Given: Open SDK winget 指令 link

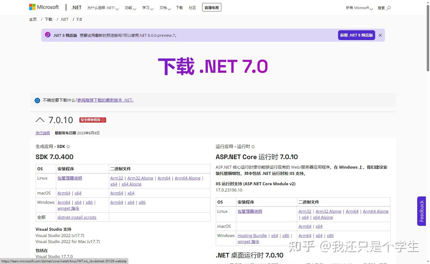Looking at the screenshot, I should (x=68, y=208).
